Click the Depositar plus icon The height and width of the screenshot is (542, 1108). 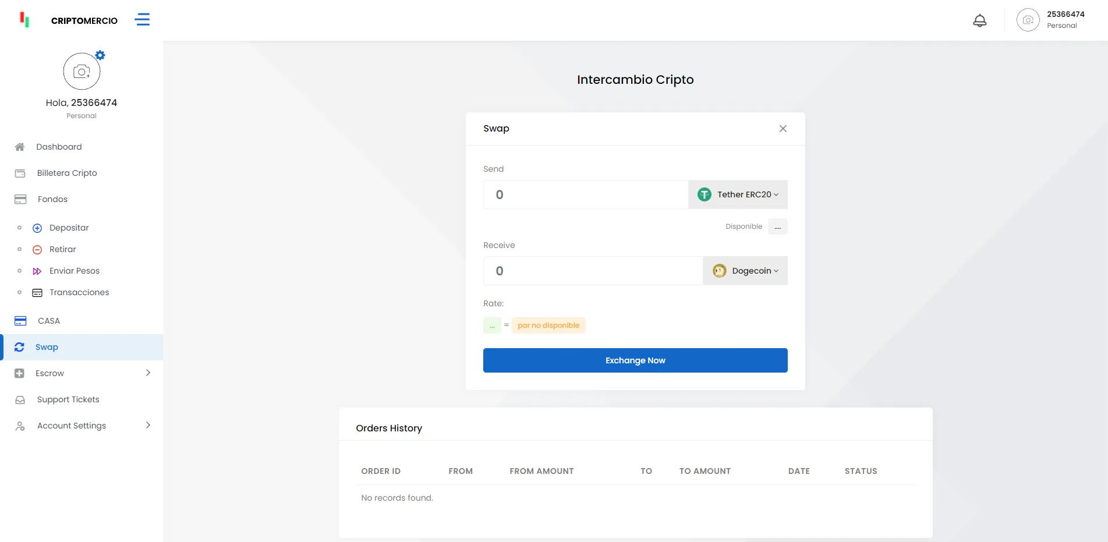(x=37, y=228)
